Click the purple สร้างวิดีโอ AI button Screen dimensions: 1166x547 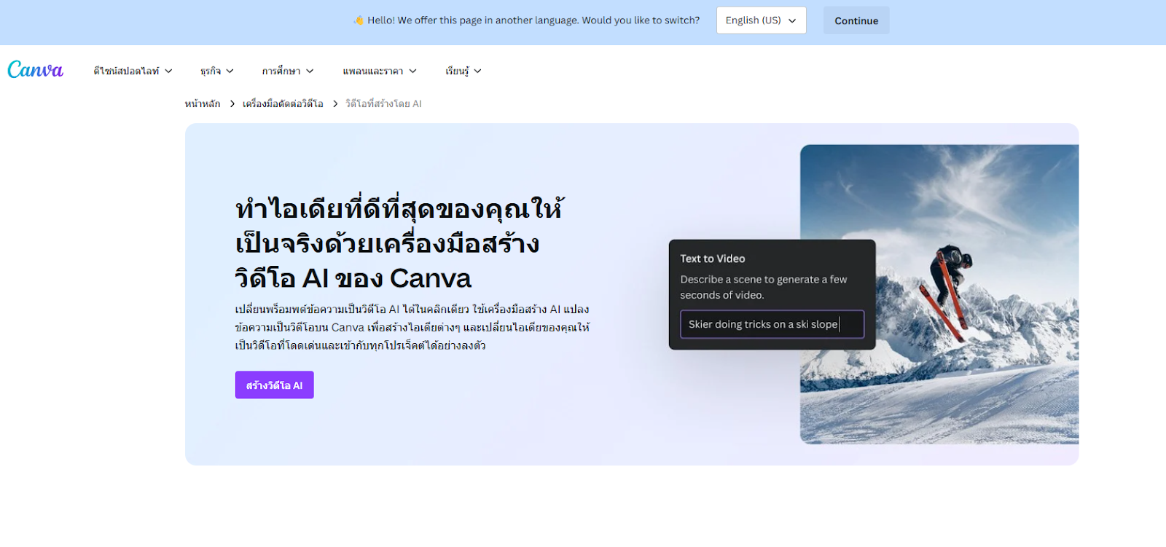tap(274, 385)
